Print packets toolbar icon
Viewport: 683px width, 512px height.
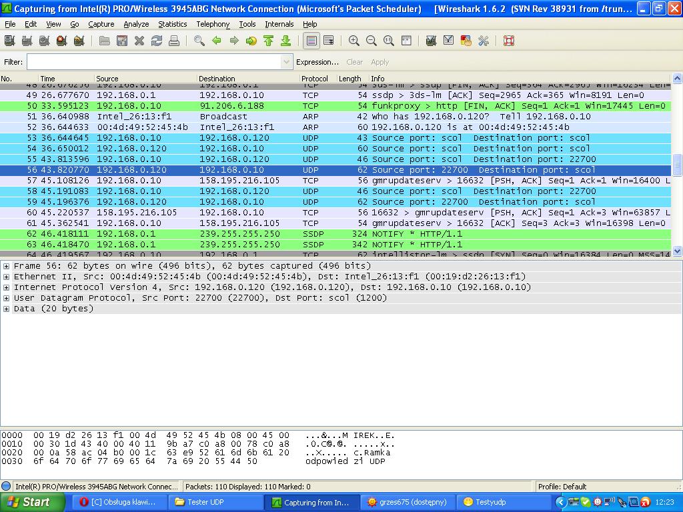[x=174, y=41]
